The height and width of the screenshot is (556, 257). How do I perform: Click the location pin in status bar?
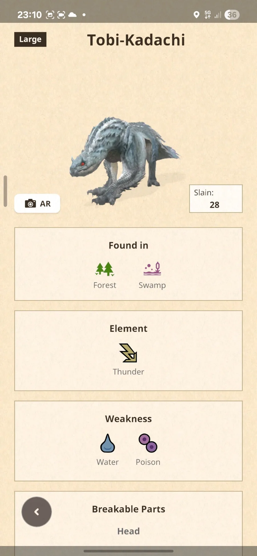(x=196, y=15)
